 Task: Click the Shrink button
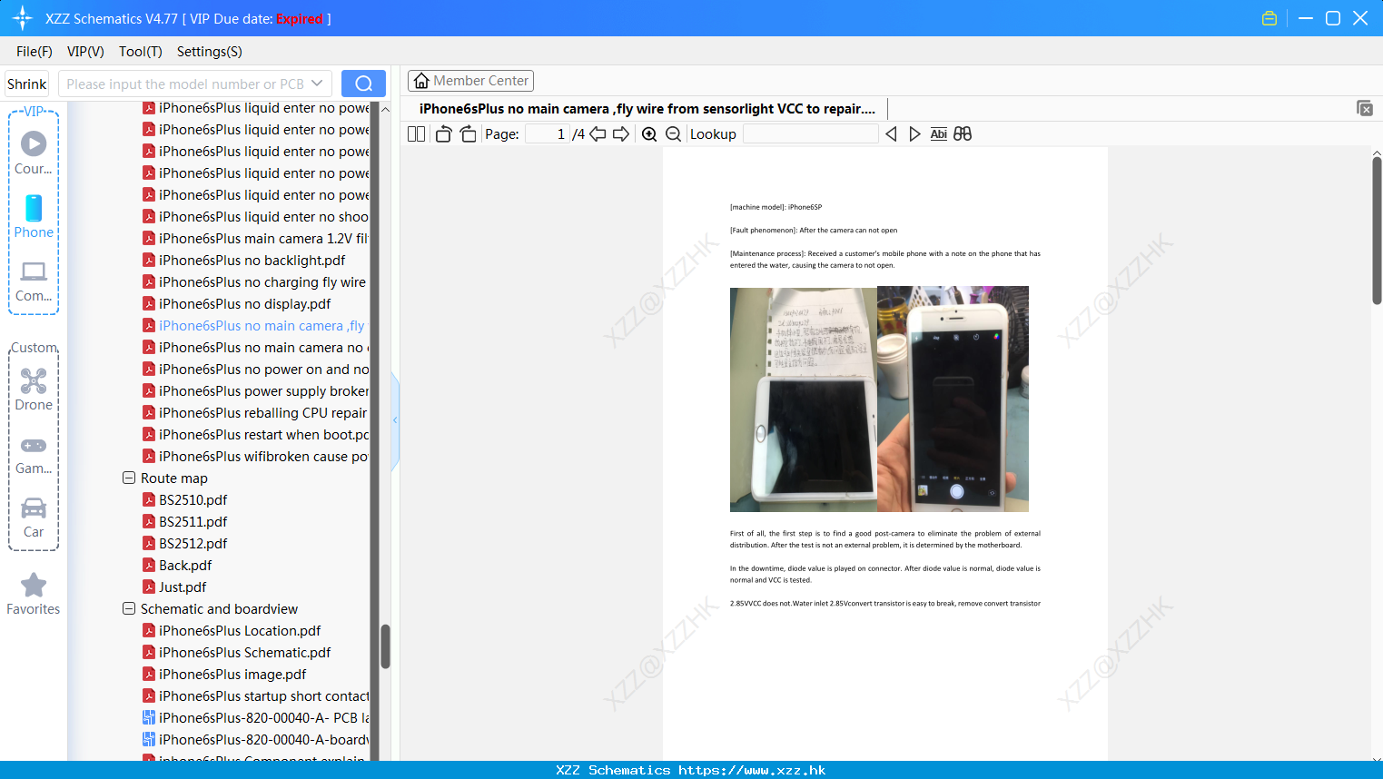coord(27,84)
